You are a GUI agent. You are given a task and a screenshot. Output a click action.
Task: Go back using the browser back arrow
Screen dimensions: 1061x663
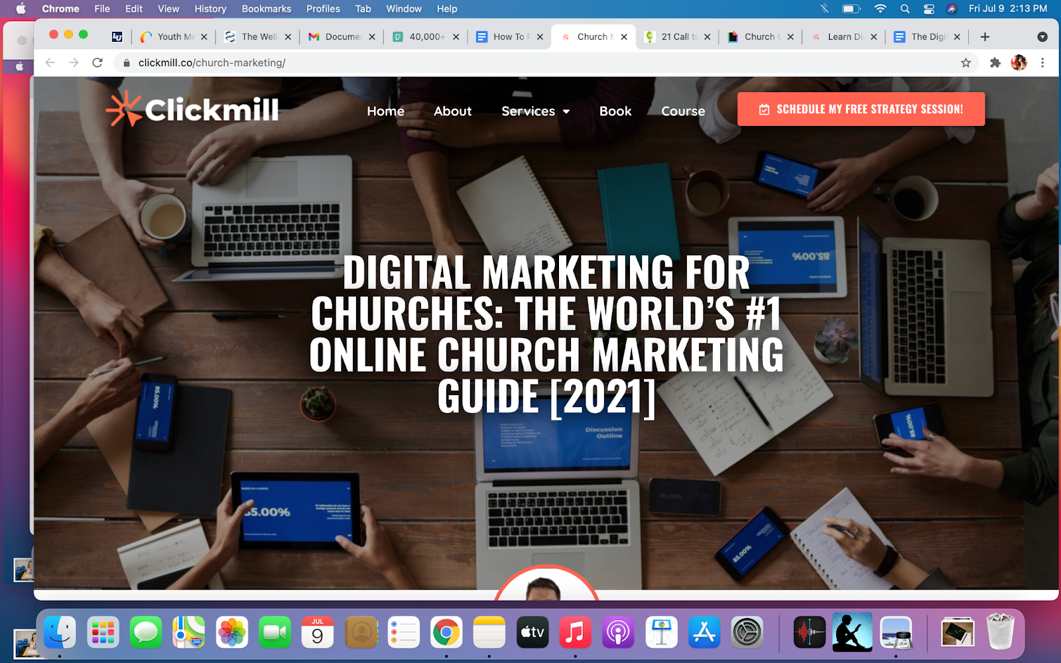50,63
